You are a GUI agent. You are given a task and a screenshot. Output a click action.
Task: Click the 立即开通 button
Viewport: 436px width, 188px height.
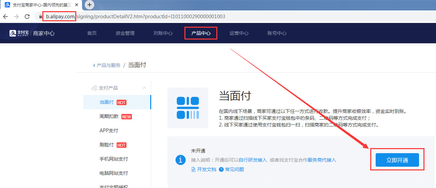point(397,160)
